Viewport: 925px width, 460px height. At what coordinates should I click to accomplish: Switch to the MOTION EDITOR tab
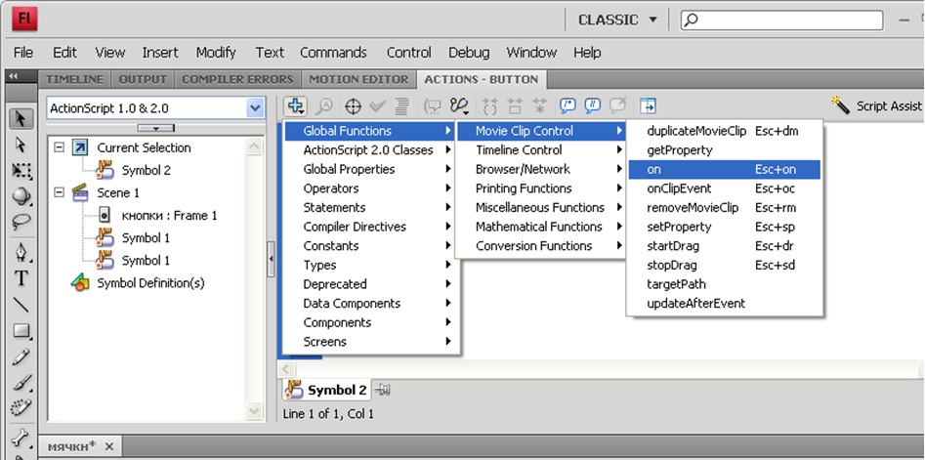tap(358, 80)
